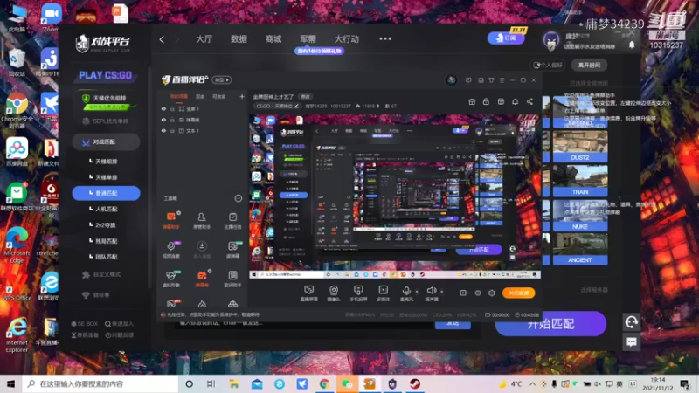The height and width of the screenshot is (393, 699).
Task: Select 人机匹配 in the sidebar
Action: pos(106,209)
